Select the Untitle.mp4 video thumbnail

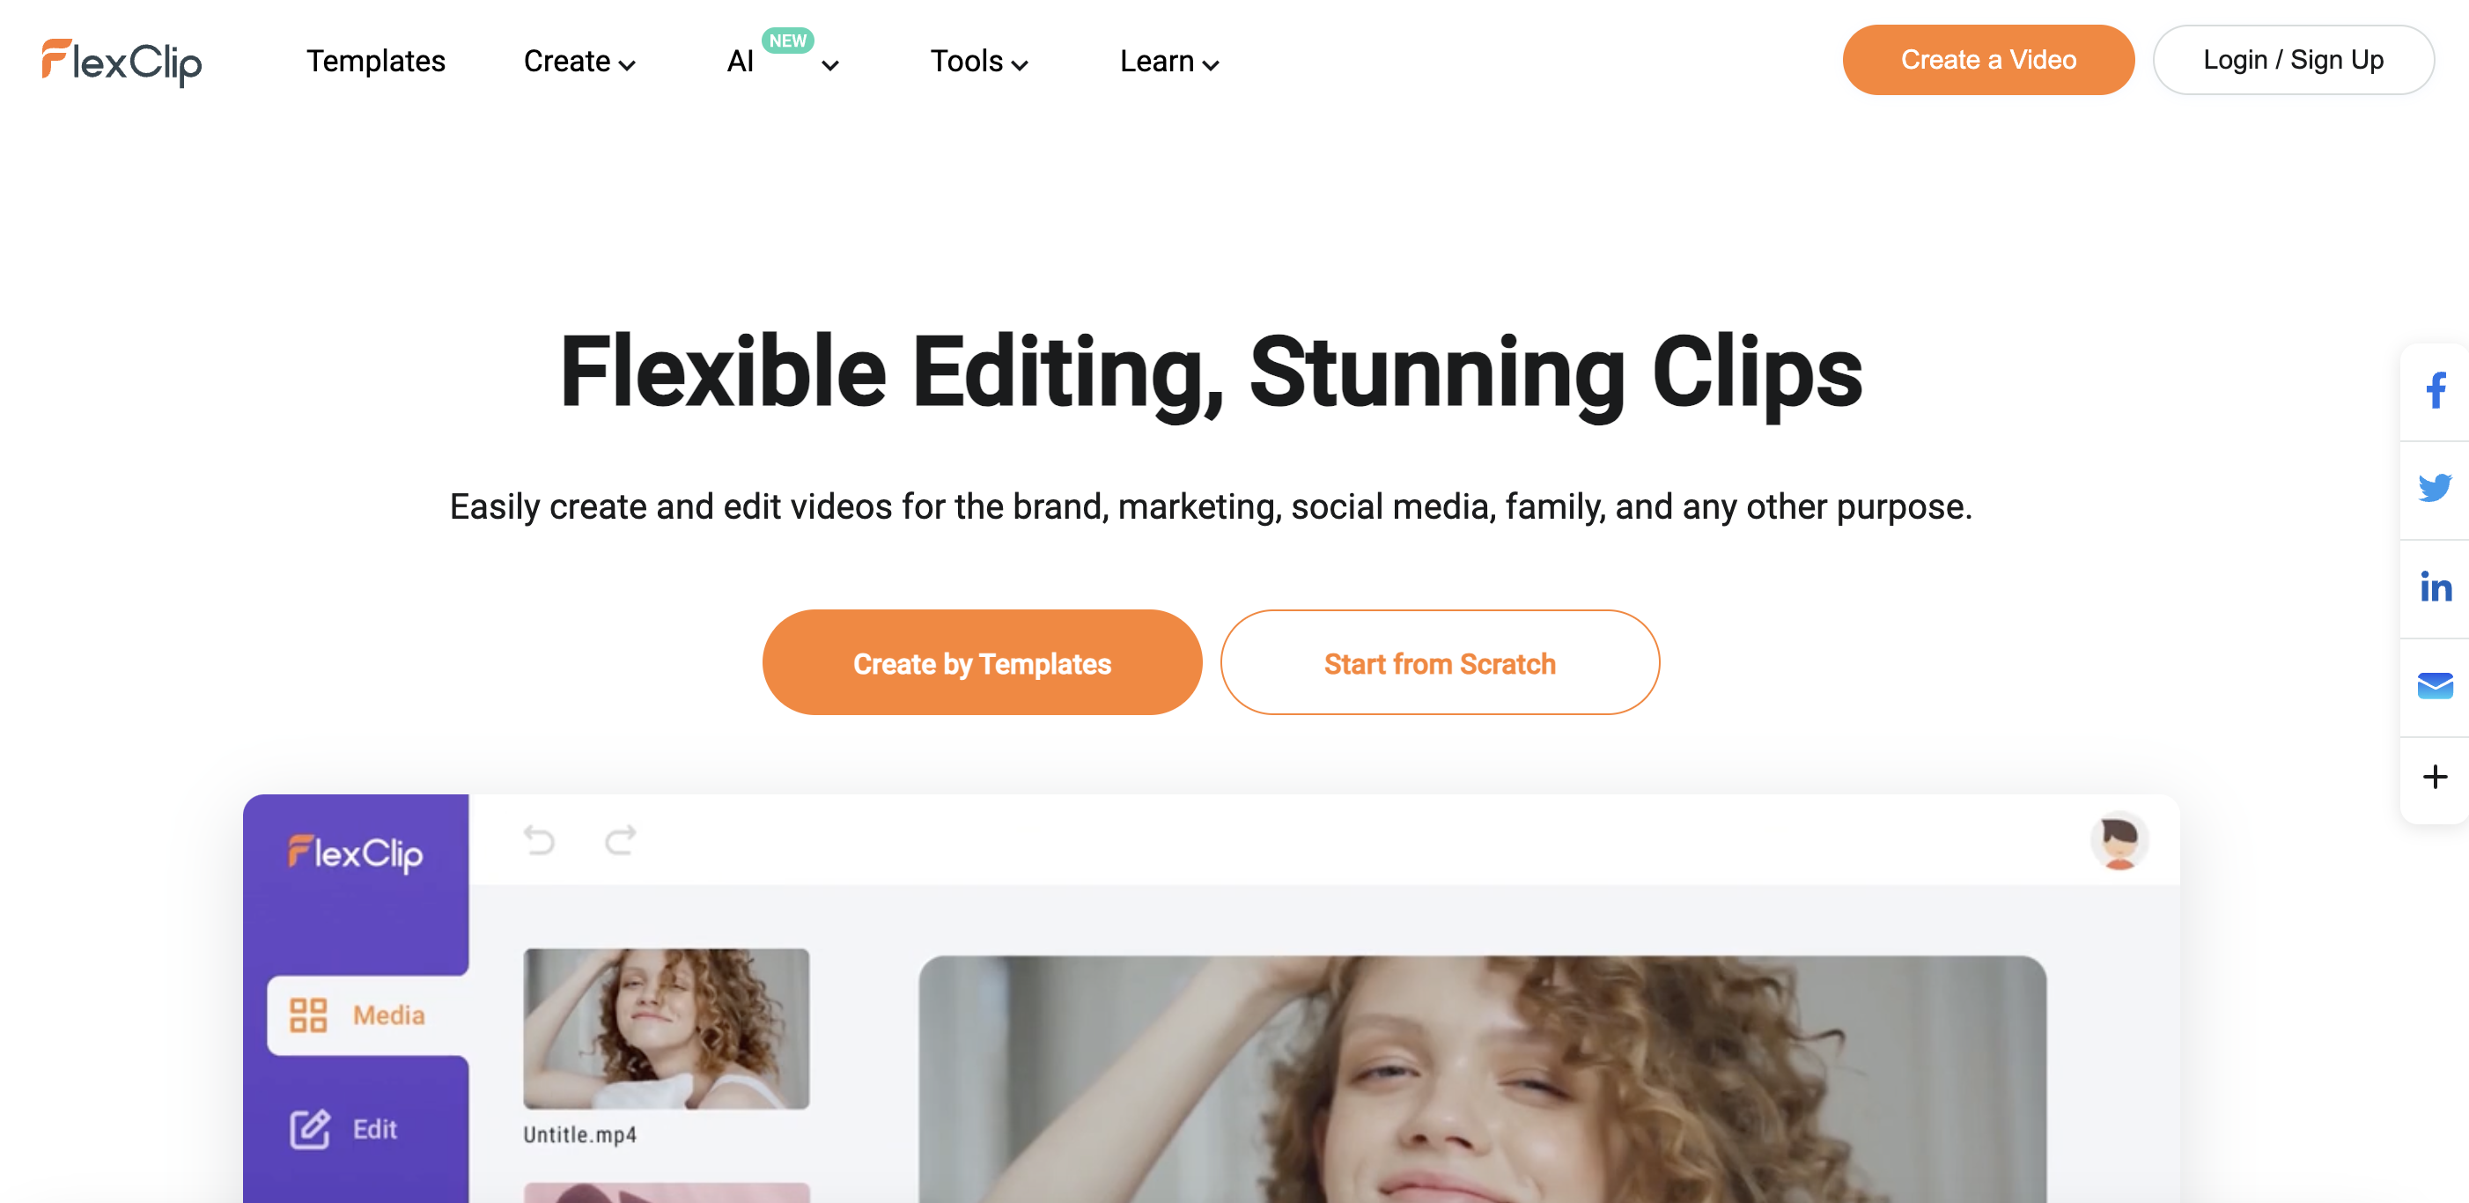pyautogui.click(x=667, y=1029)
